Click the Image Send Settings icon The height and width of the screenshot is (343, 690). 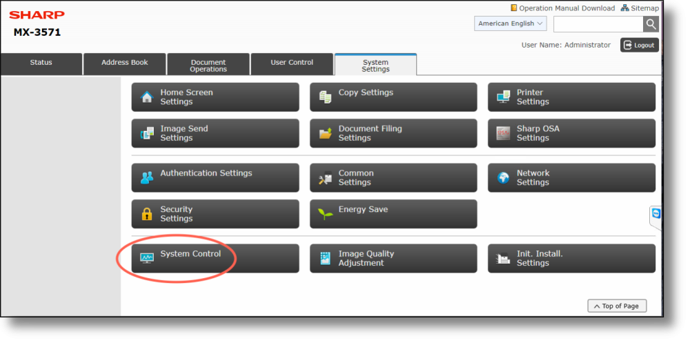click(147, 133)
